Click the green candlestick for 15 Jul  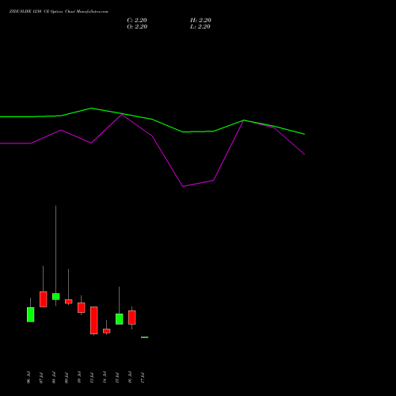[120, 319]
